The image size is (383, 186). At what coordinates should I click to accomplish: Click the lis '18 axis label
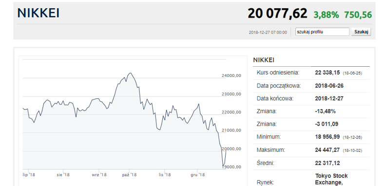165,175
